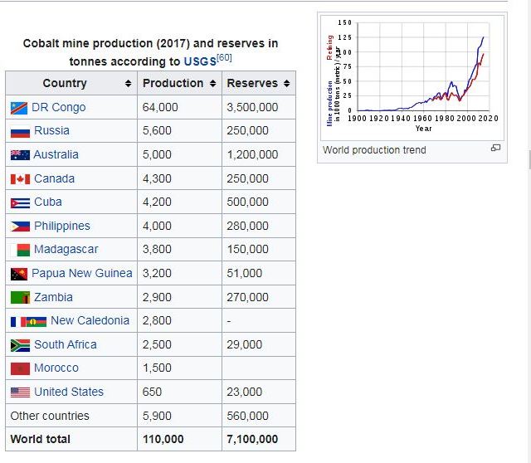The height and width of the screenshot is (463, 531).
Task: Follow the Zambia link
Action: [53, 297]
